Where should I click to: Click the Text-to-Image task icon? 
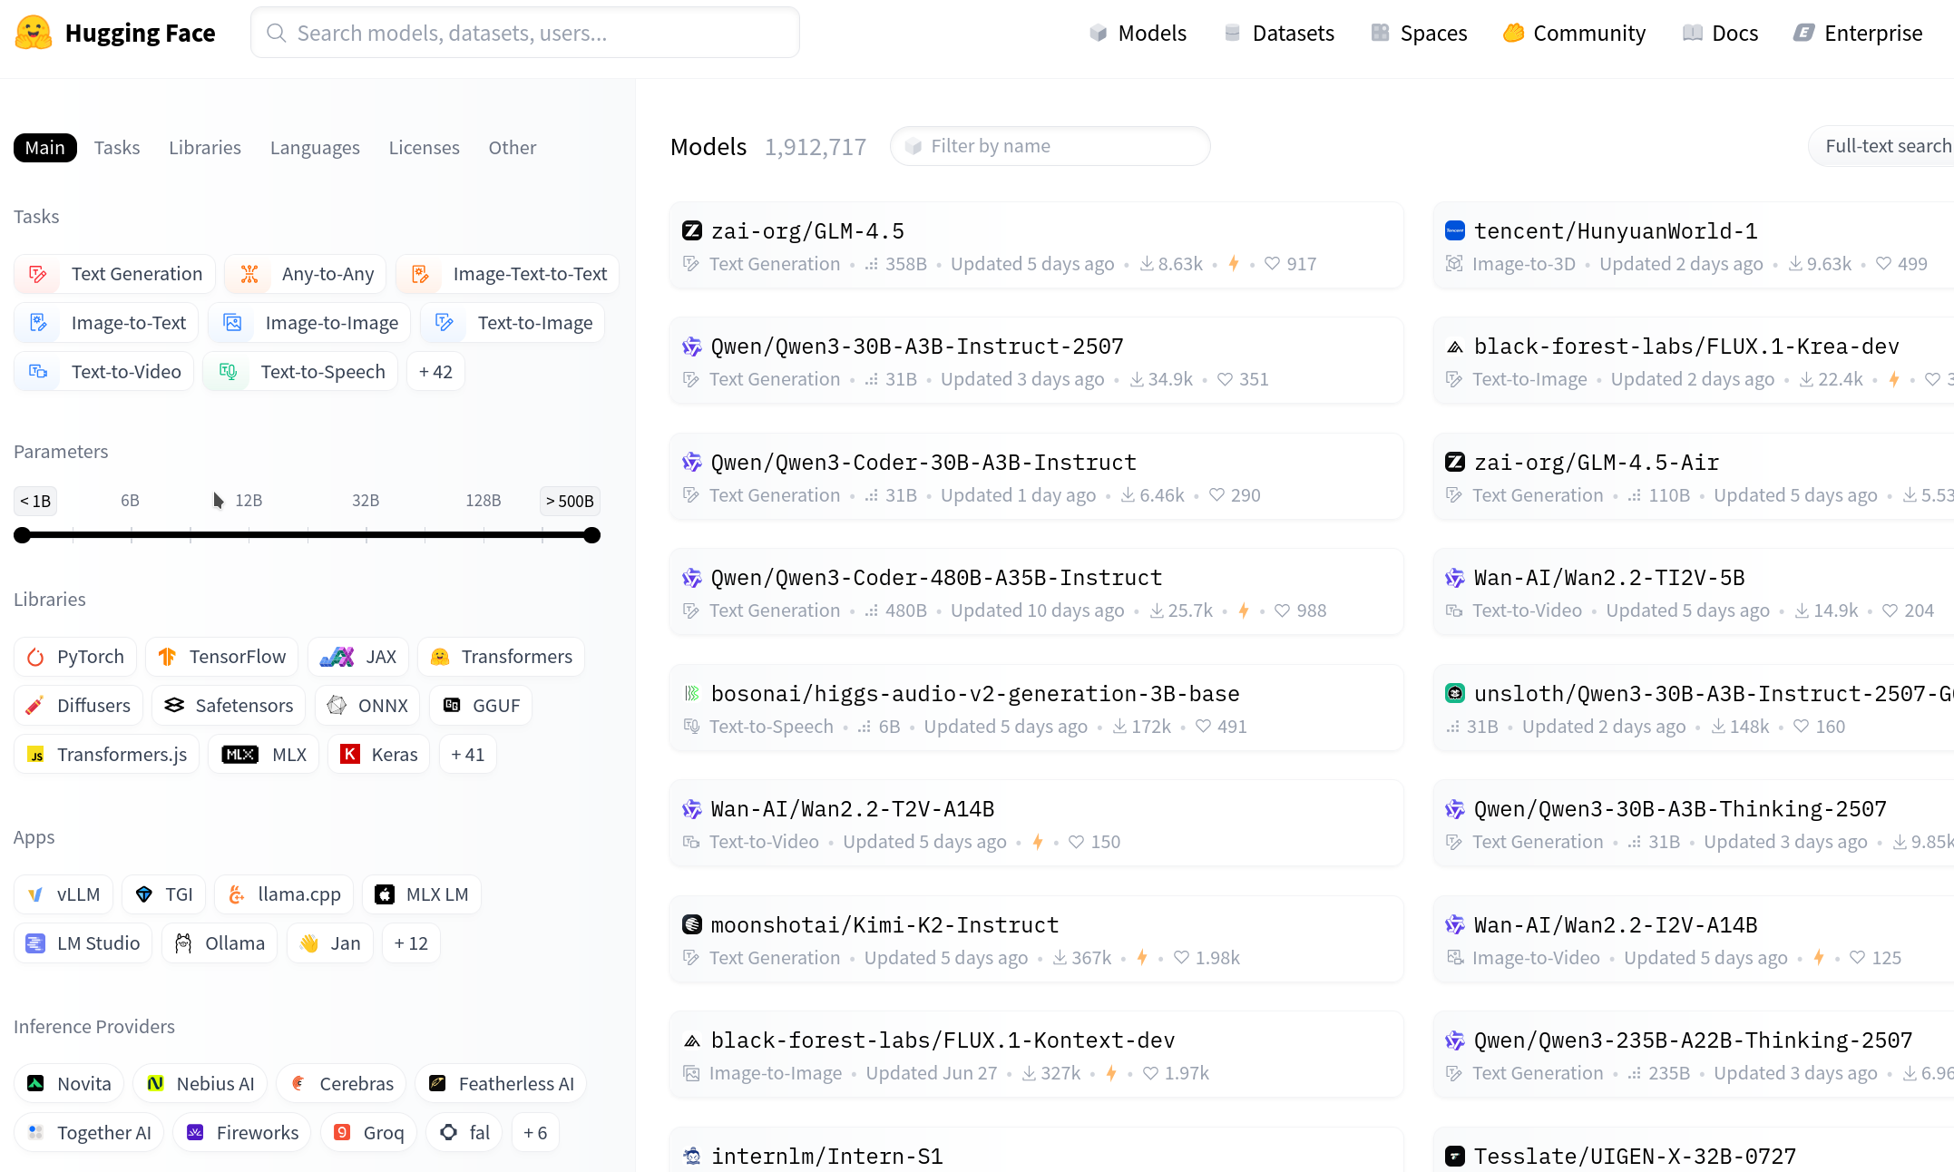click(445, 323)
